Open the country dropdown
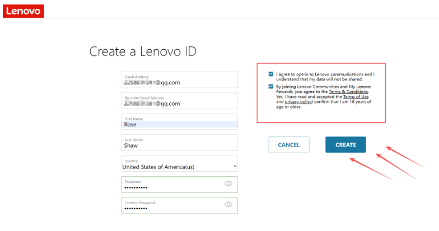Screen dimensions: 439x231 click(x=179, y=163)
